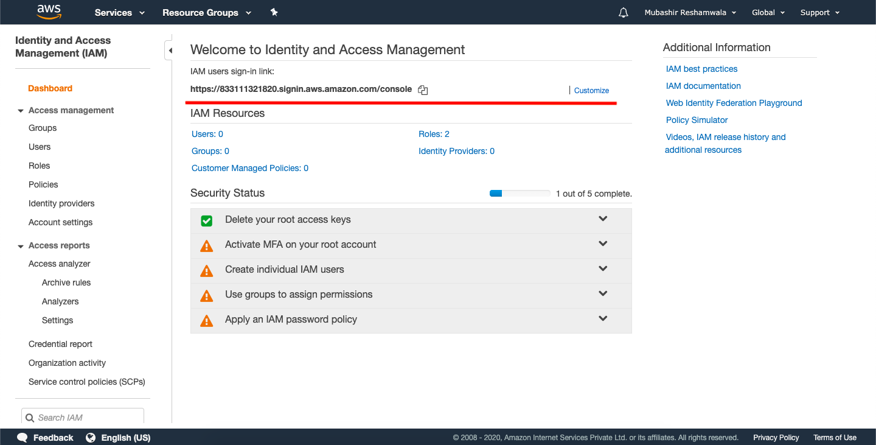Open IAM best practices link
The width and height of the screenshot is (876, 445).
point(701,69)
